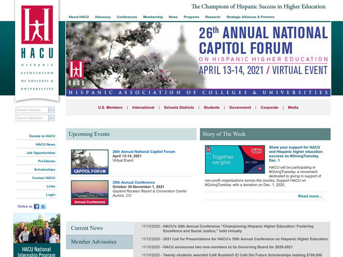
Task: Open the Membership menu
Action: 153,17
